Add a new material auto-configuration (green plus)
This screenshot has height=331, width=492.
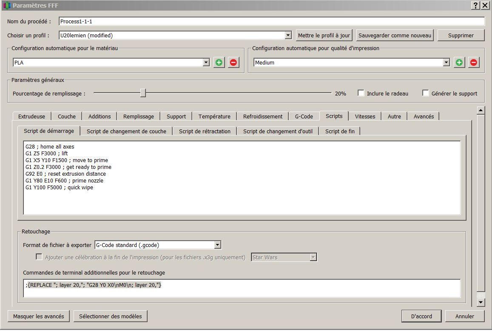click(219, 62)
